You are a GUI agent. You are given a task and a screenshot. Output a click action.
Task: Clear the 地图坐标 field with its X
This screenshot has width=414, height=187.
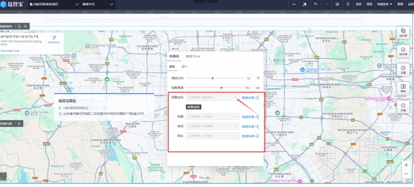pos(236,98)
